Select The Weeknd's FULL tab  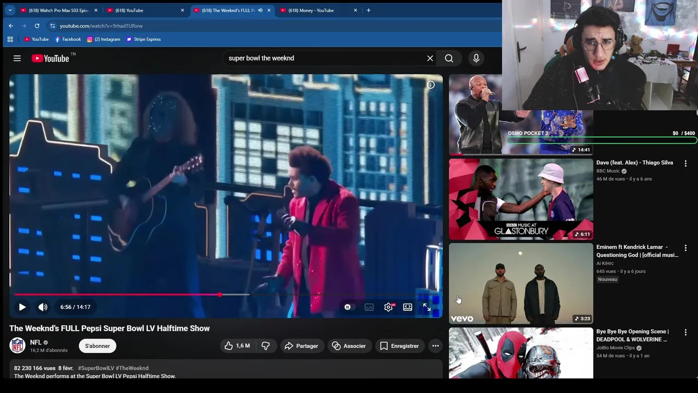(232, 10)
